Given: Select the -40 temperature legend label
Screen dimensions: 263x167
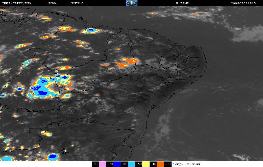Looking at the screenshot, I should pyautogui.click(x=153, y=164).
